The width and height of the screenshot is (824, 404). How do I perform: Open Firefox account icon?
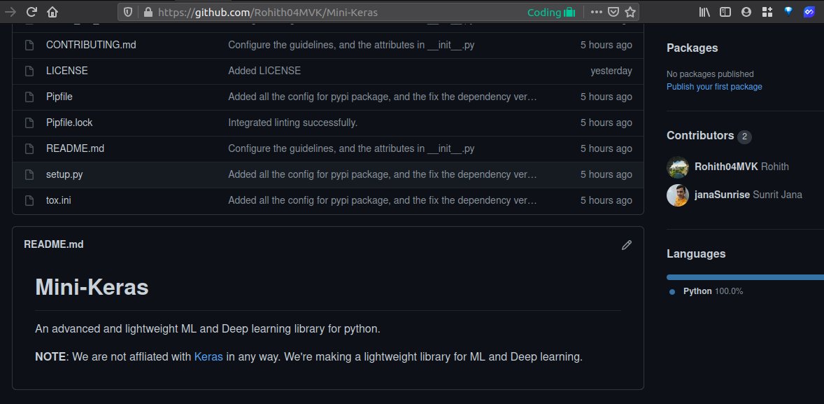tap(746, 12)
